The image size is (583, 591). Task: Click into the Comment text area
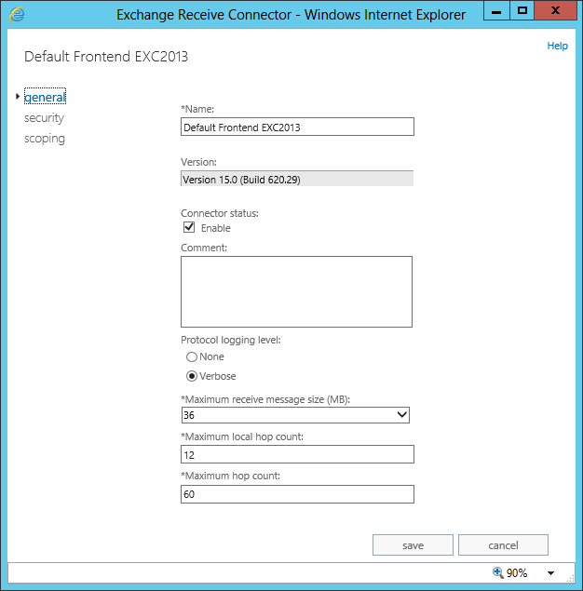[x=296, y=291]
